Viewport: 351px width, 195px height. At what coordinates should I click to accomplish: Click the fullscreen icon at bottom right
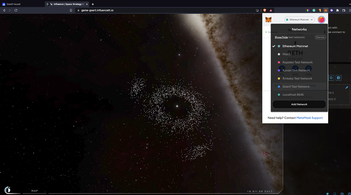335,194
